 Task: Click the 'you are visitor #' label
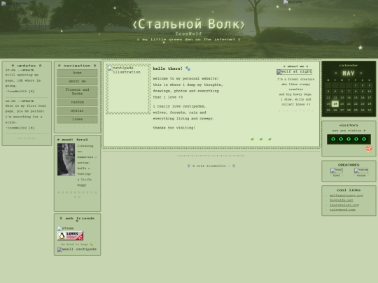(349, 131)
